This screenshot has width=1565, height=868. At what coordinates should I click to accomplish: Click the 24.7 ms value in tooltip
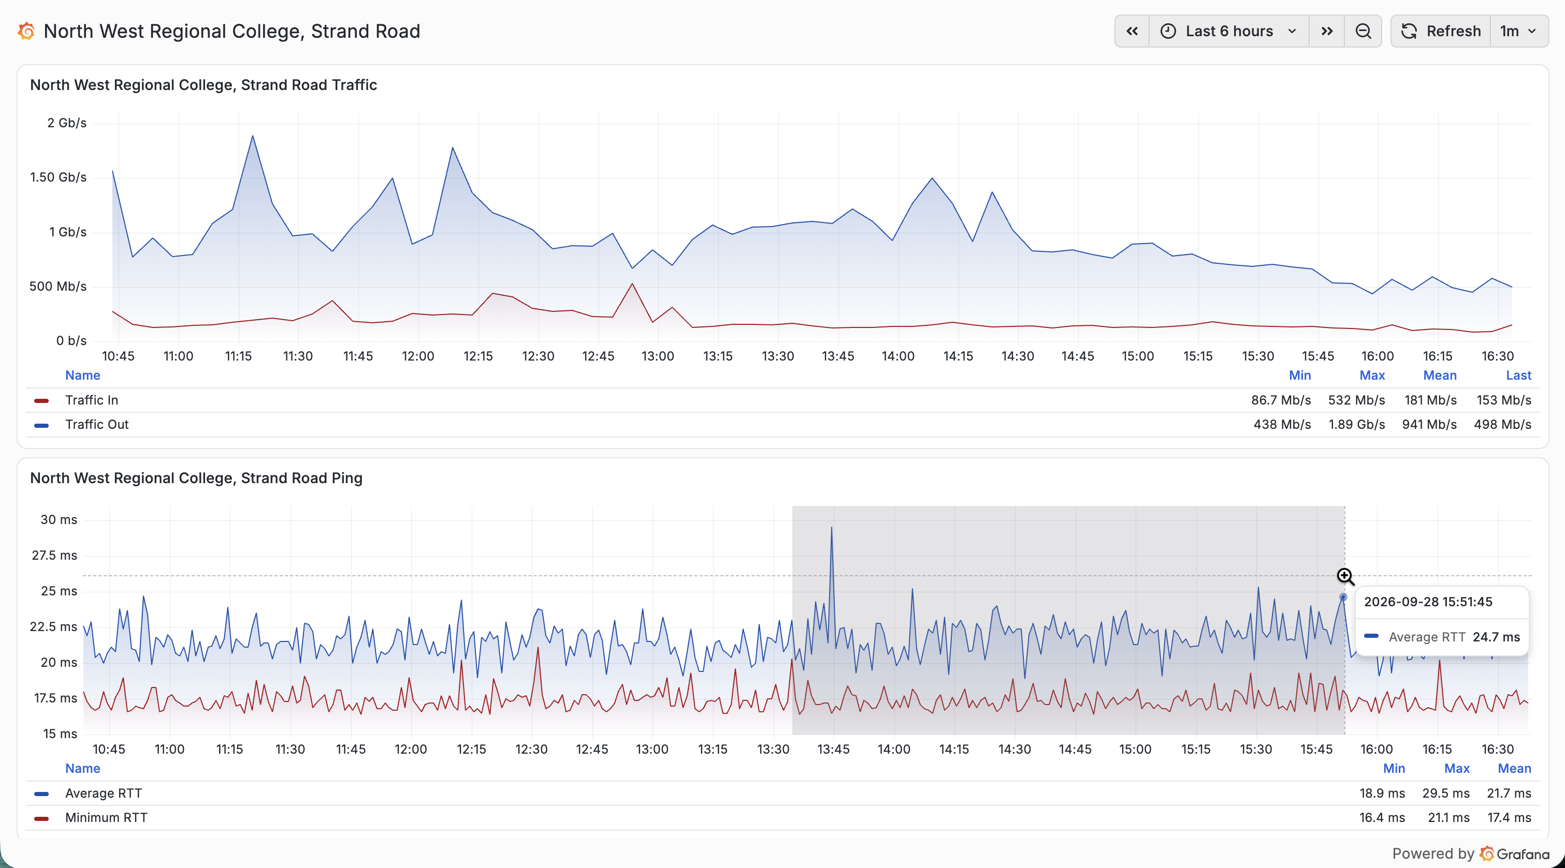coord(1496,637)
